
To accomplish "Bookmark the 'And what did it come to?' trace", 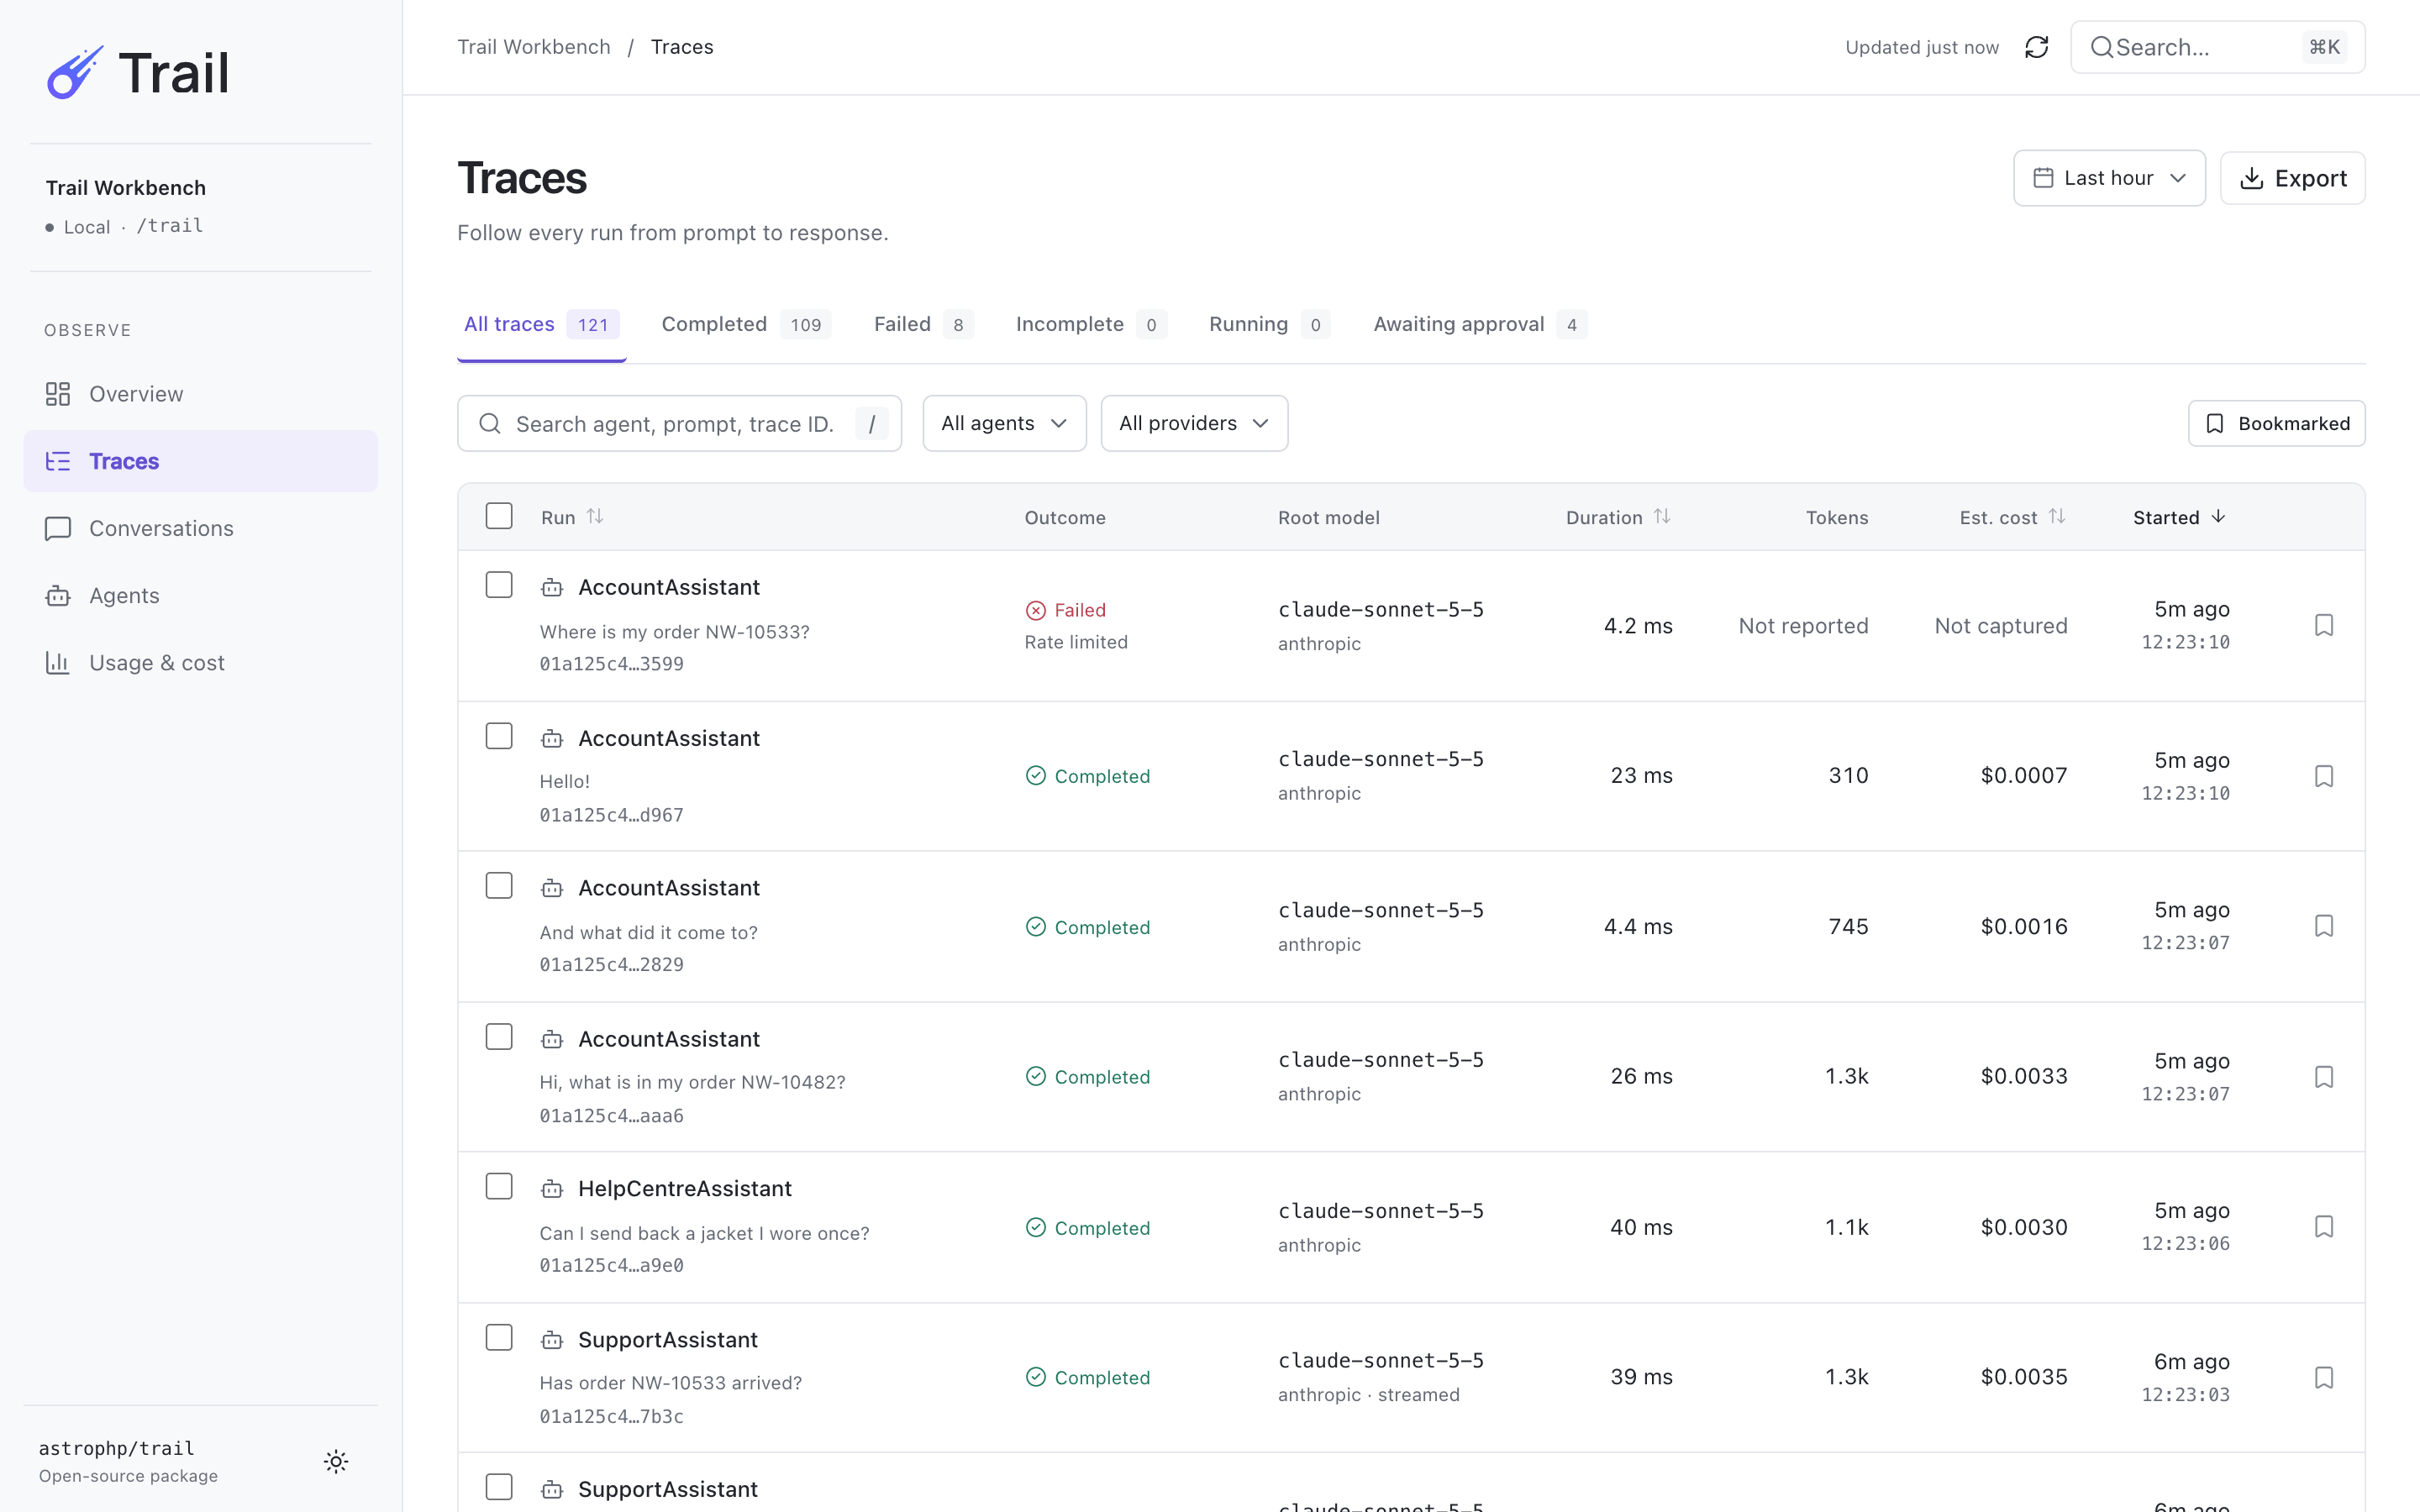I will [x=2324, y=926].
